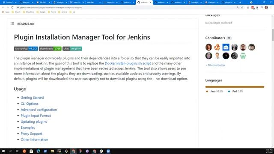Expand the Google bookmarks folder
Viewport: 274px width, 154px height.
tap(41, 12)
